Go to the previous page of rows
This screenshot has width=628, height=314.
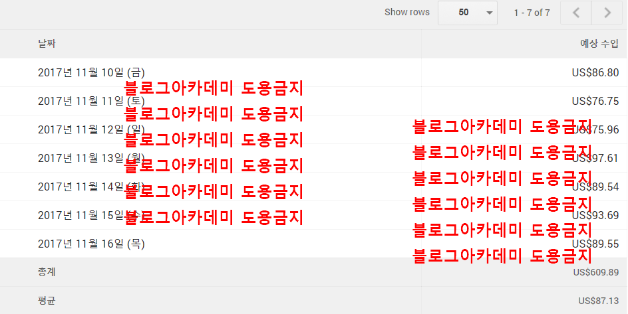click(x=576, y=13)
